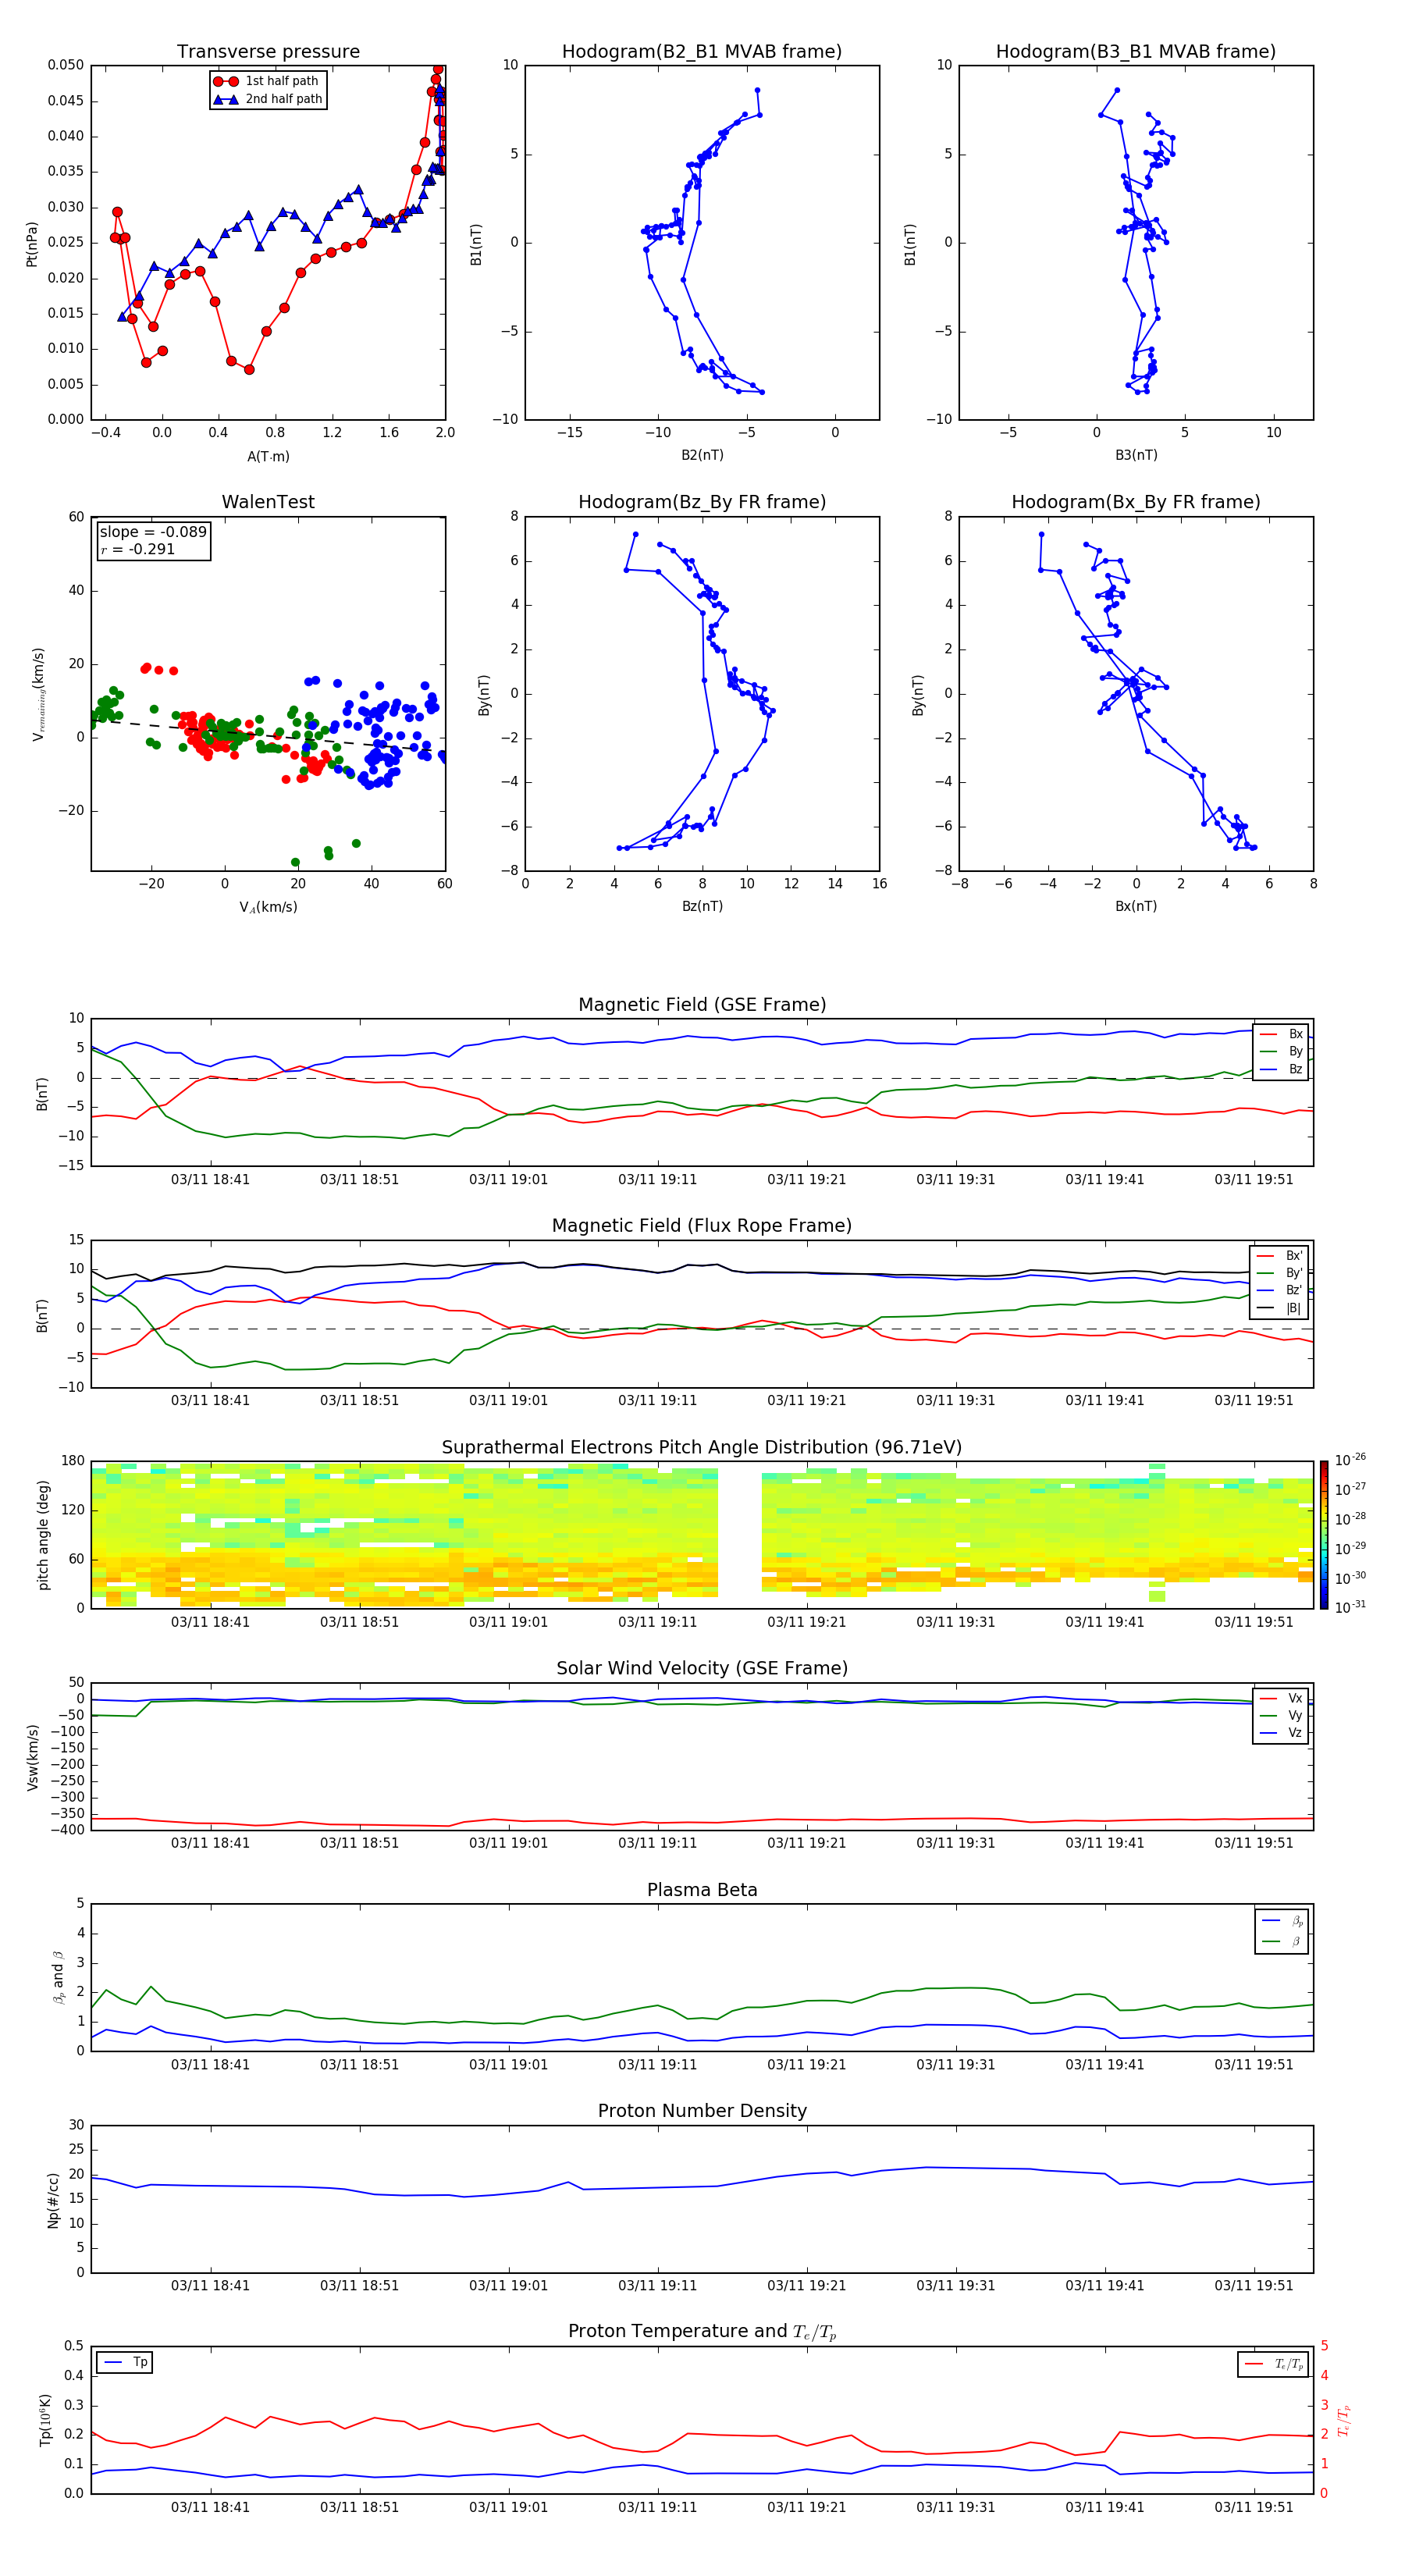Select the '1st half path' legend entry
The image size is (1405, 2576).
pyautogui.click(x=268, y=81)
